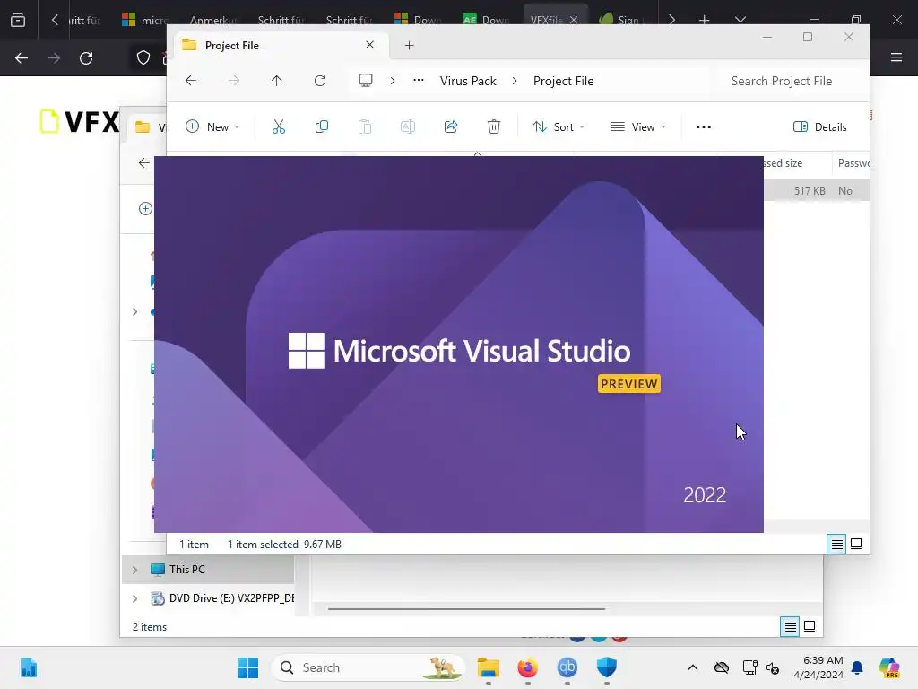
Task: Click the Password column header
Action: coord(851,163)
